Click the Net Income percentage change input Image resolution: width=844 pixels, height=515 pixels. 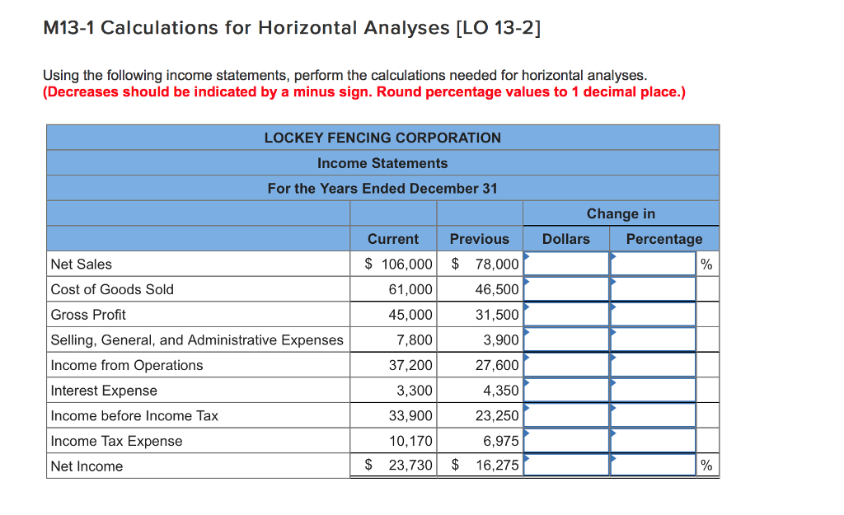coord(652,465)
